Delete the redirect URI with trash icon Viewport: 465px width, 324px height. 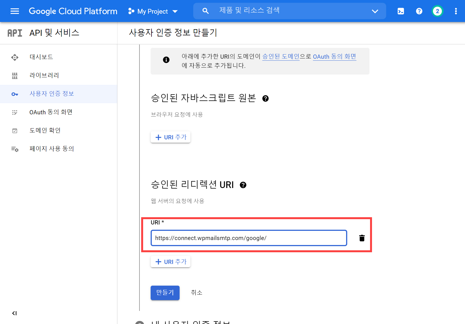pos(362,238)
